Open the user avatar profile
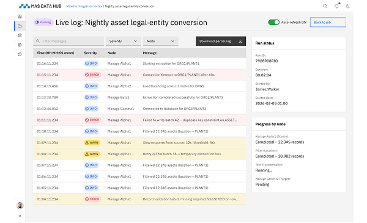367x223 pixels. (x=20, y=205)
